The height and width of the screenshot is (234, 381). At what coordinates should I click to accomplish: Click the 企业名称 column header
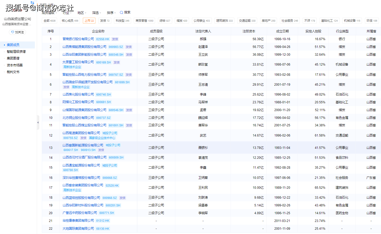tap(98, 31)
